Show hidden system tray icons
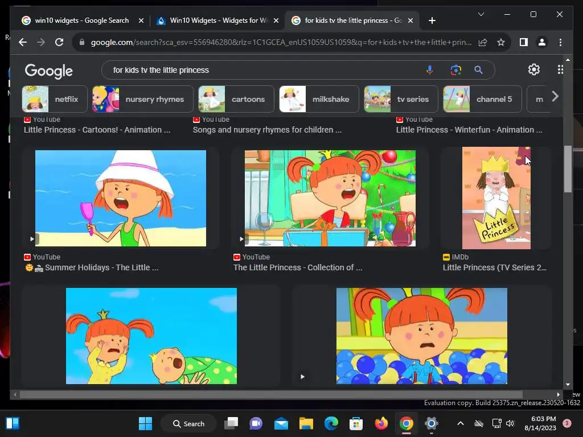583x437 pixels. coord(460,423)
